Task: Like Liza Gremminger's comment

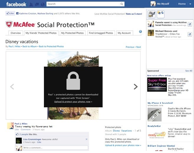Action: (39, 142)
